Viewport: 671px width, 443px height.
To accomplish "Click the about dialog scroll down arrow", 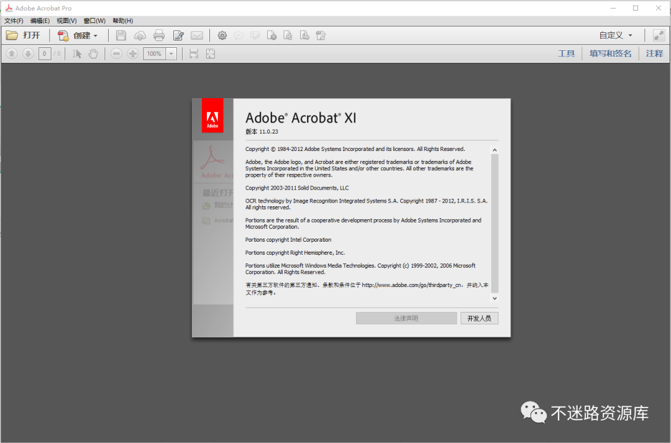I will [495, 298].
